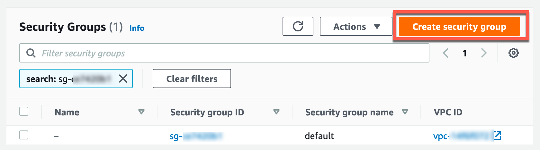Open the Info link beside Security Groups

point(137,28)
